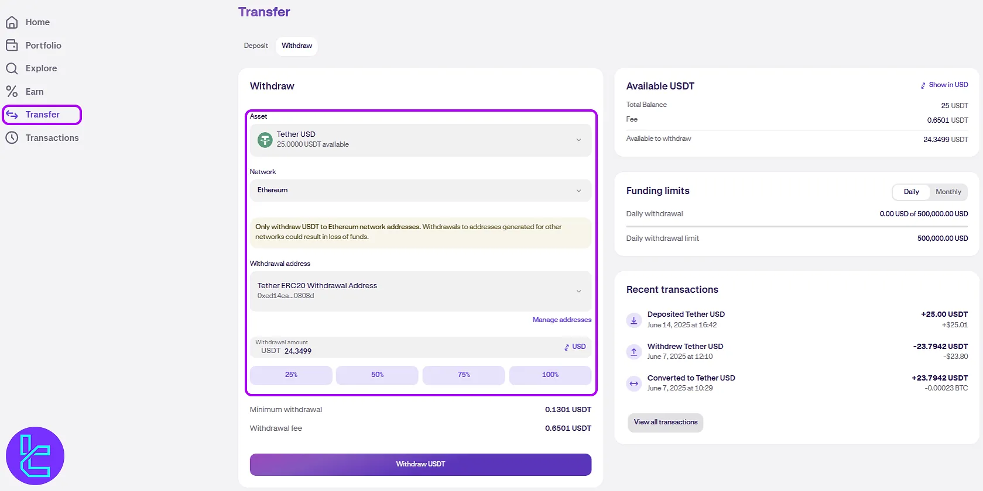The image size is (983, 491).
Task: Open the Withdrawal address dropdown
Action: pos(420,291)
